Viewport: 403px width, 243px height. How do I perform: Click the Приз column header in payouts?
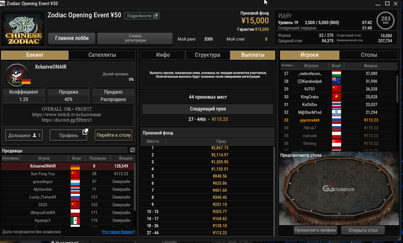click(221, 142)
